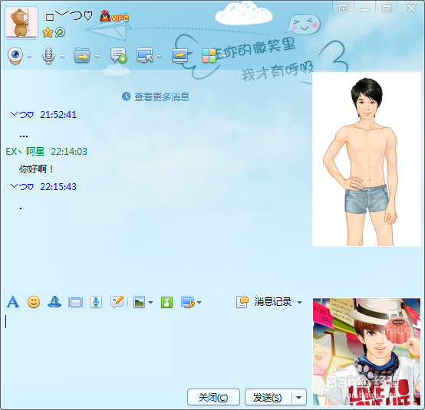Expand 消息记录 dropdown arrow
This screenshot has width=425, height=410.
299,303
